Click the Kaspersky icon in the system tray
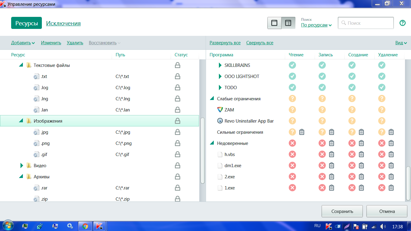 (329, 226)
